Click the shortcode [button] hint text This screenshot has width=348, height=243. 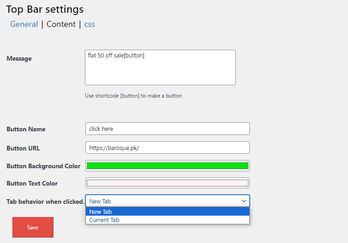click(133, 96)
